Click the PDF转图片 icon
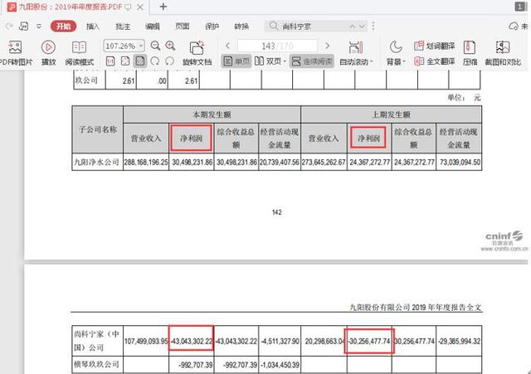This screenshot has height=374, width=531. click(x=15, y=47)
